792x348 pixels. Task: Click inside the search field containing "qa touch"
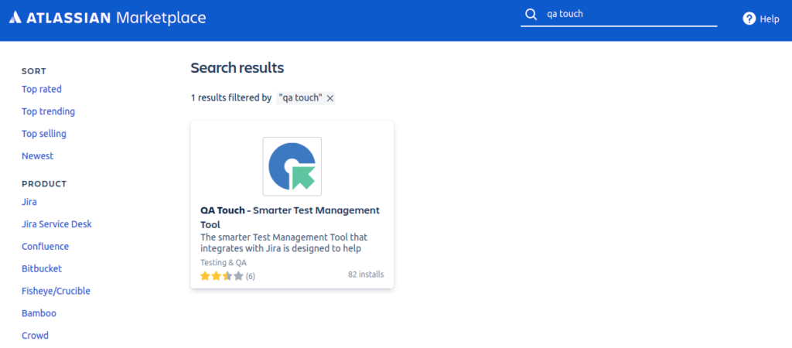point(626,15)
